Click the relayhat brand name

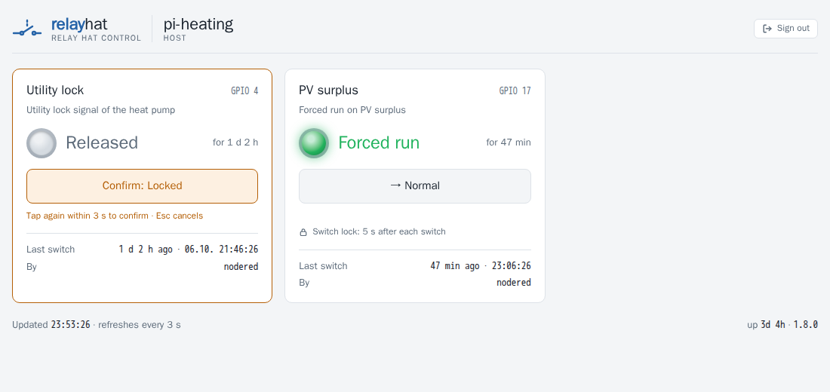(79, 24)
